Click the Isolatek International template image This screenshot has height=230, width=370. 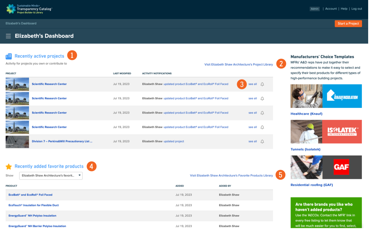click(326, 132)
